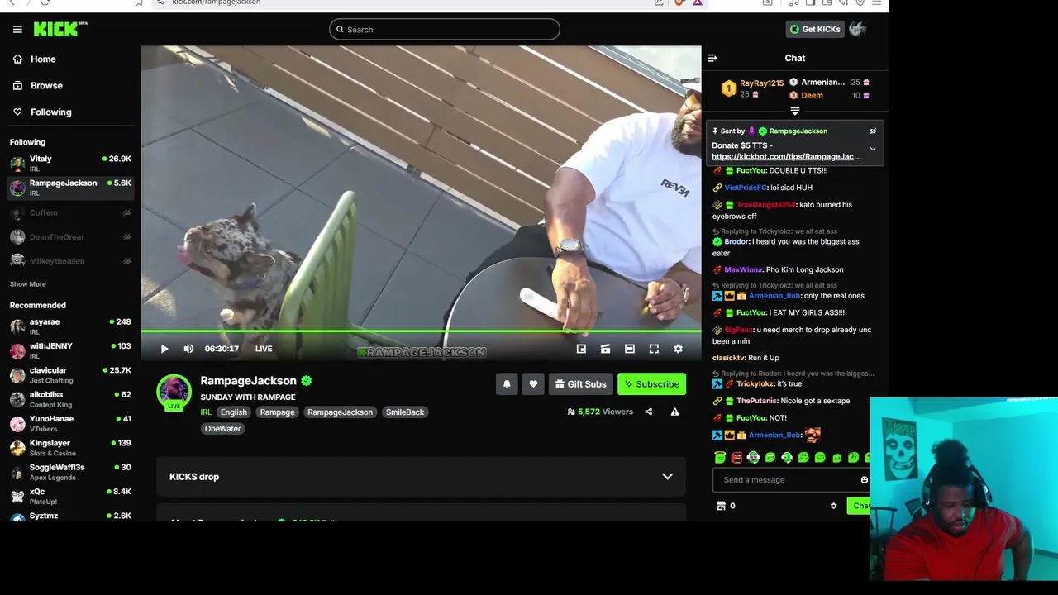The width and height of the screenshot is (1058, 595).
Task: Open recommended channel asyarae
Action: [70, 326]
